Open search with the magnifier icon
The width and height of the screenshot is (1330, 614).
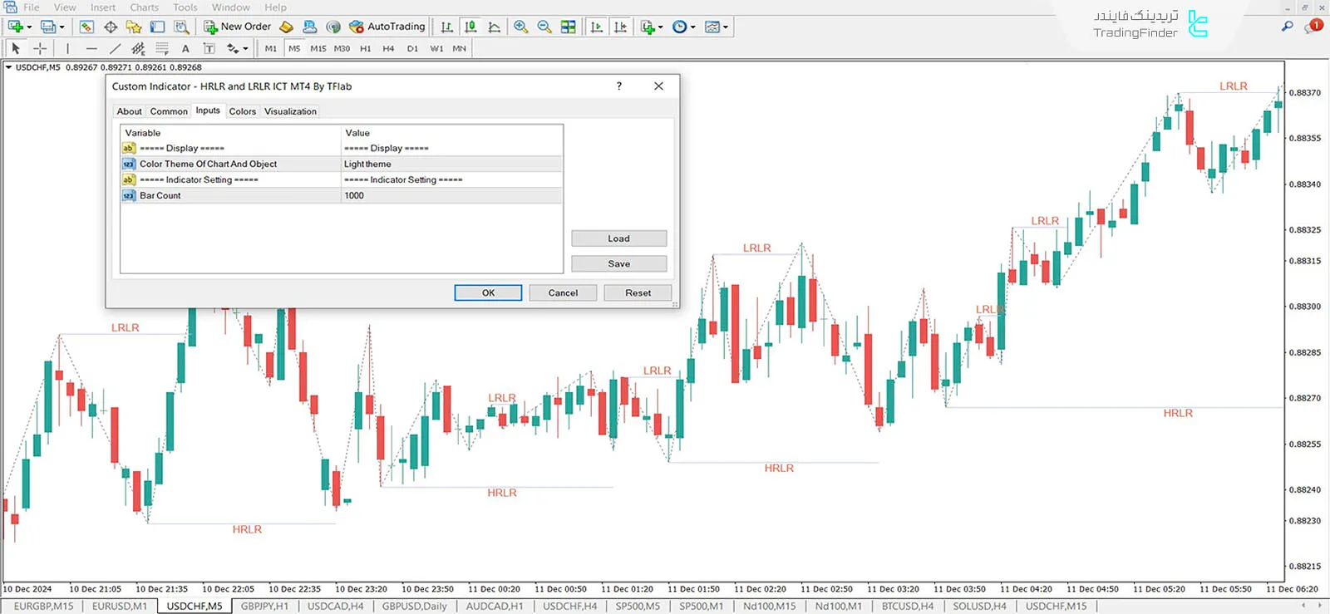point(1287,27)
